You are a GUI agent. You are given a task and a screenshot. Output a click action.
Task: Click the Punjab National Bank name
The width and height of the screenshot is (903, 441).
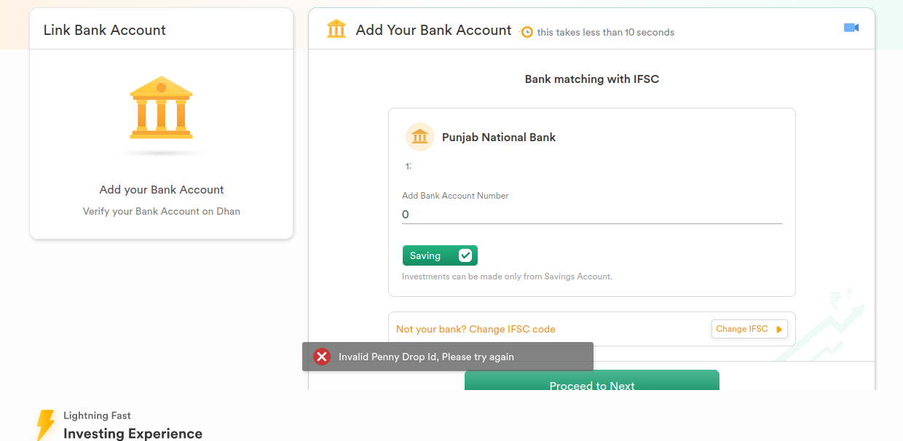pos(499,137)
